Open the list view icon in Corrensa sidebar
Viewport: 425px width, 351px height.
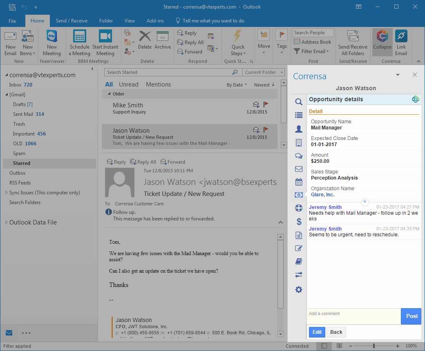point(298,115)
